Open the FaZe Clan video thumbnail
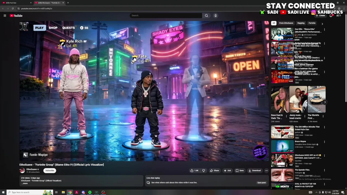This screenshot has height=195, width=347. click(x=282, y=132)
